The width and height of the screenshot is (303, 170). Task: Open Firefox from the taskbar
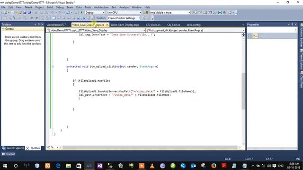214,166
